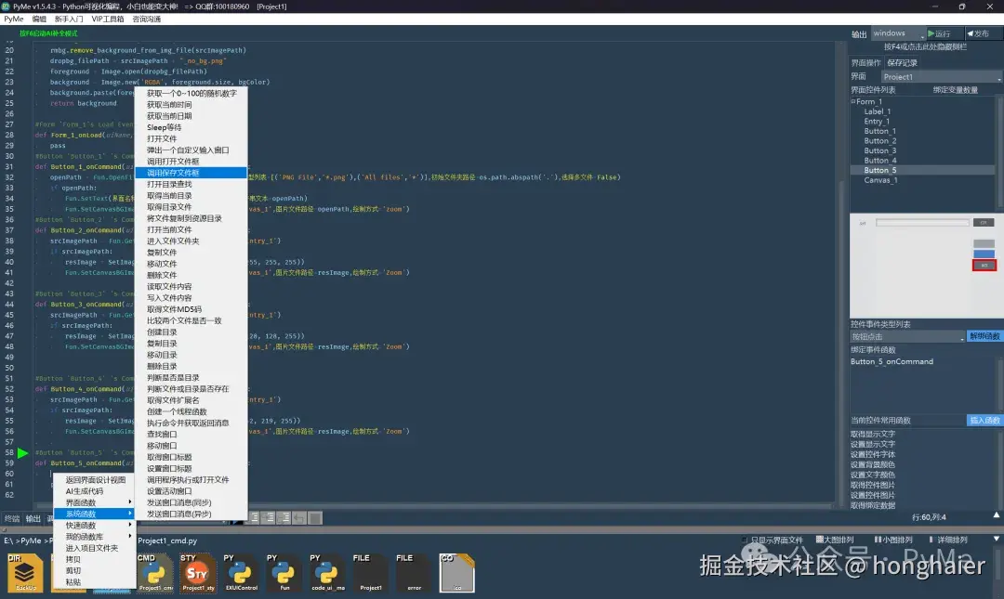
Task: Open the Fun Python file icon
Action: click(284, 573)
